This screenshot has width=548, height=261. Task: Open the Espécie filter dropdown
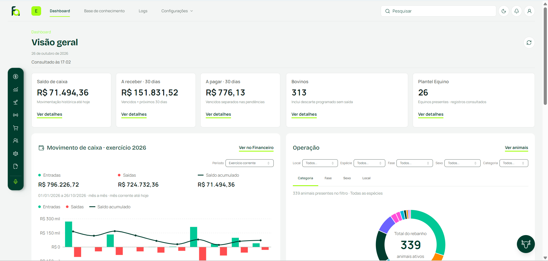[x=369, y=163]
